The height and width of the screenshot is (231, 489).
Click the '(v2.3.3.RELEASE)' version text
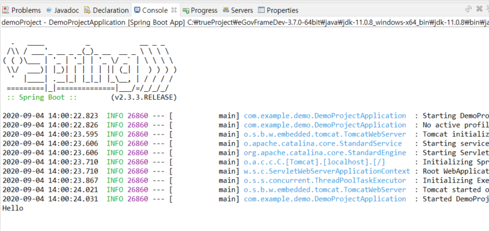tap(144, 97)
